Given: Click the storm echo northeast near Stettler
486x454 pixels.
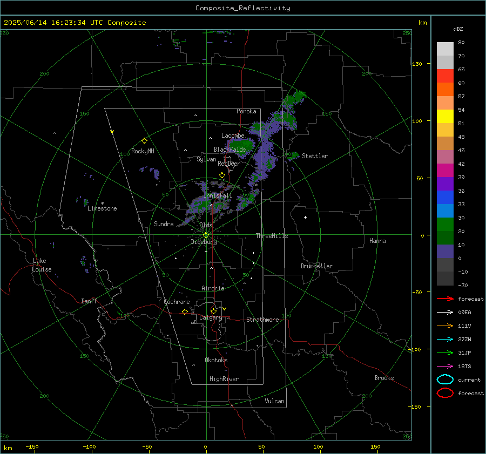Looking at the screenshot, I should pos(293,156).
